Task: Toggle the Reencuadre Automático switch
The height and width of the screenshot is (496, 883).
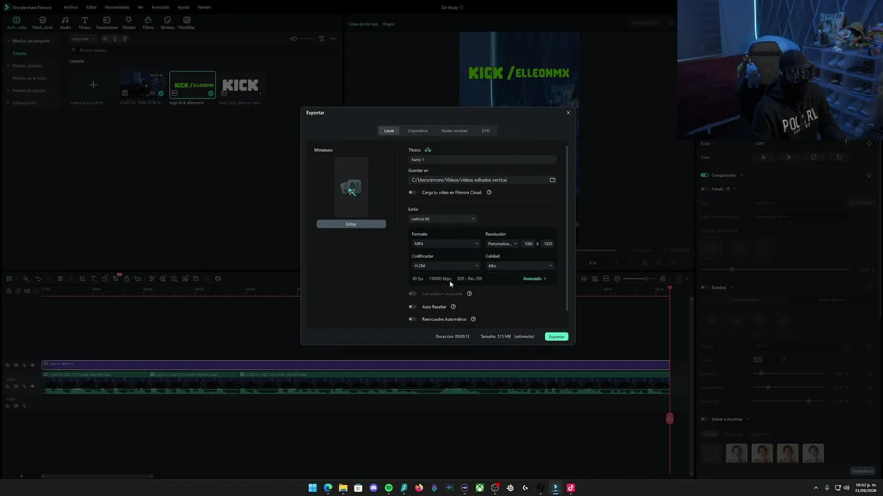Action: pos(413,319)
